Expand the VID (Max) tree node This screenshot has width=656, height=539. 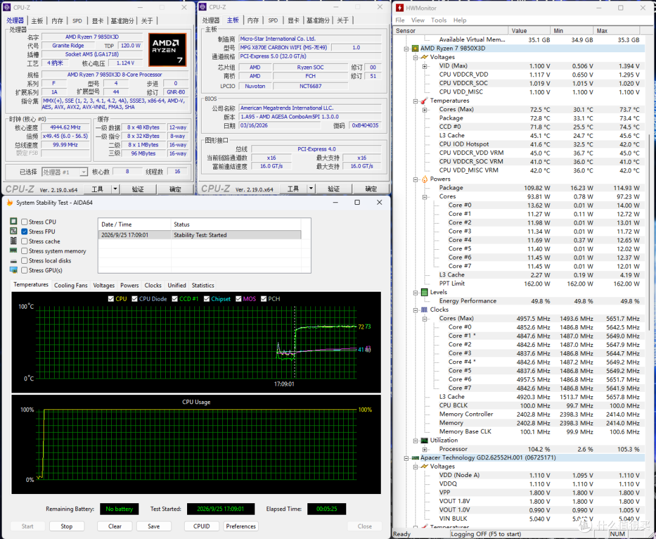click(425, 66)
